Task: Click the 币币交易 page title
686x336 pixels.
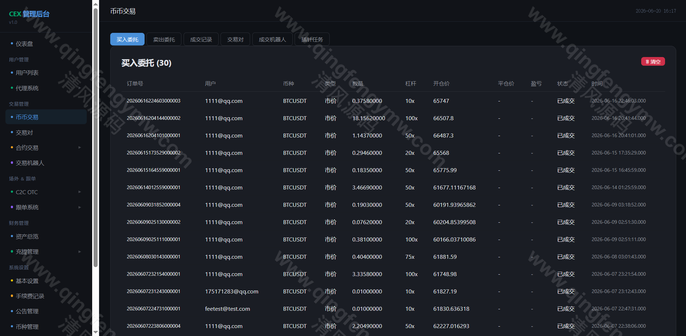Action: tap(123, 11)
